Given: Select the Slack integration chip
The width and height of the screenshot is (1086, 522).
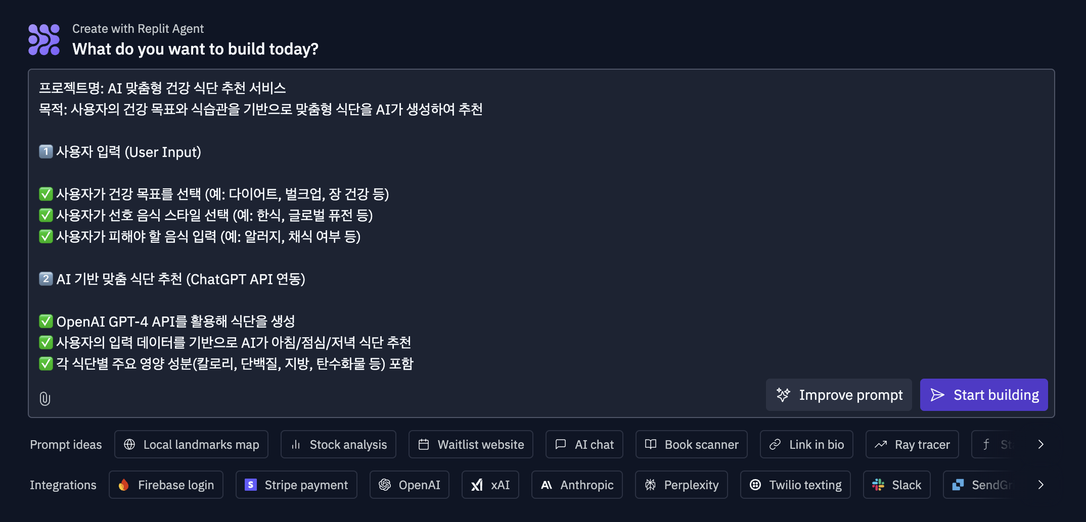Looking at the screenshot, I should [x=897, y=485].
